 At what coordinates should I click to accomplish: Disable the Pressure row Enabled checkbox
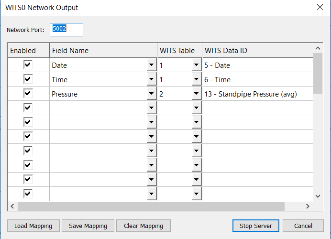[x=28, y=94]
